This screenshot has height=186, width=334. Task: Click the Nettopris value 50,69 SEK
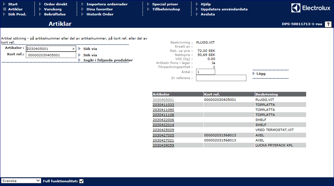206,55
